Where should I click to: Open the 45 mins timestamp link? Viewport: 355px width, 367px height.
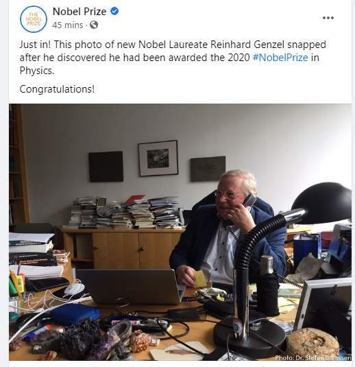[x=68, y=25]
